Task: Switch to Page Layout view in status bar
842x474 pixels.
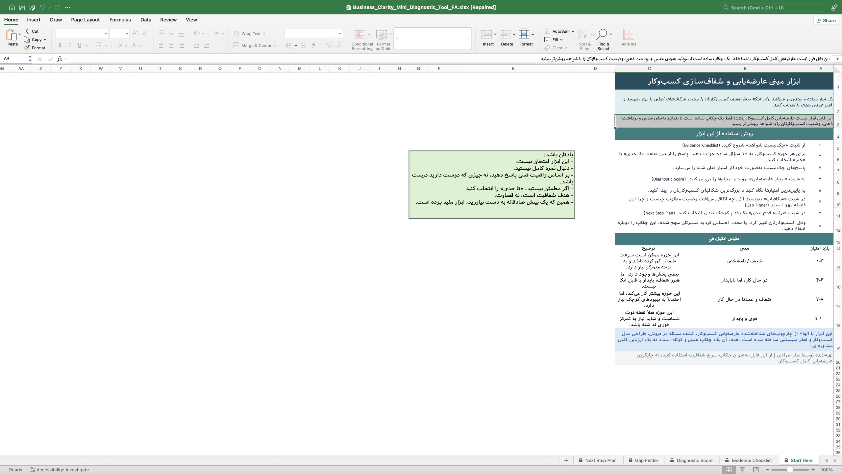Action: point(742,470)
